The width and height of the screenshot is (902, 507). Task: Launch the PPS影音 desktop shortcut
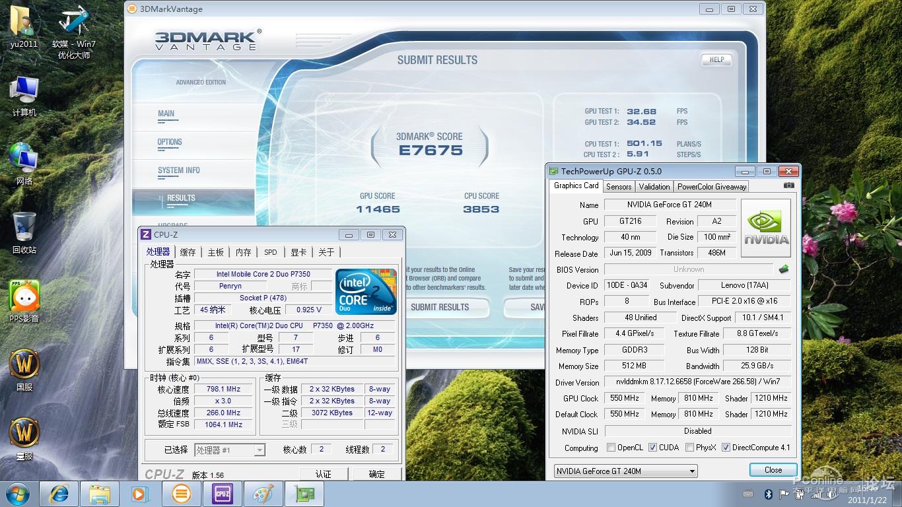[x=24, y=302]
